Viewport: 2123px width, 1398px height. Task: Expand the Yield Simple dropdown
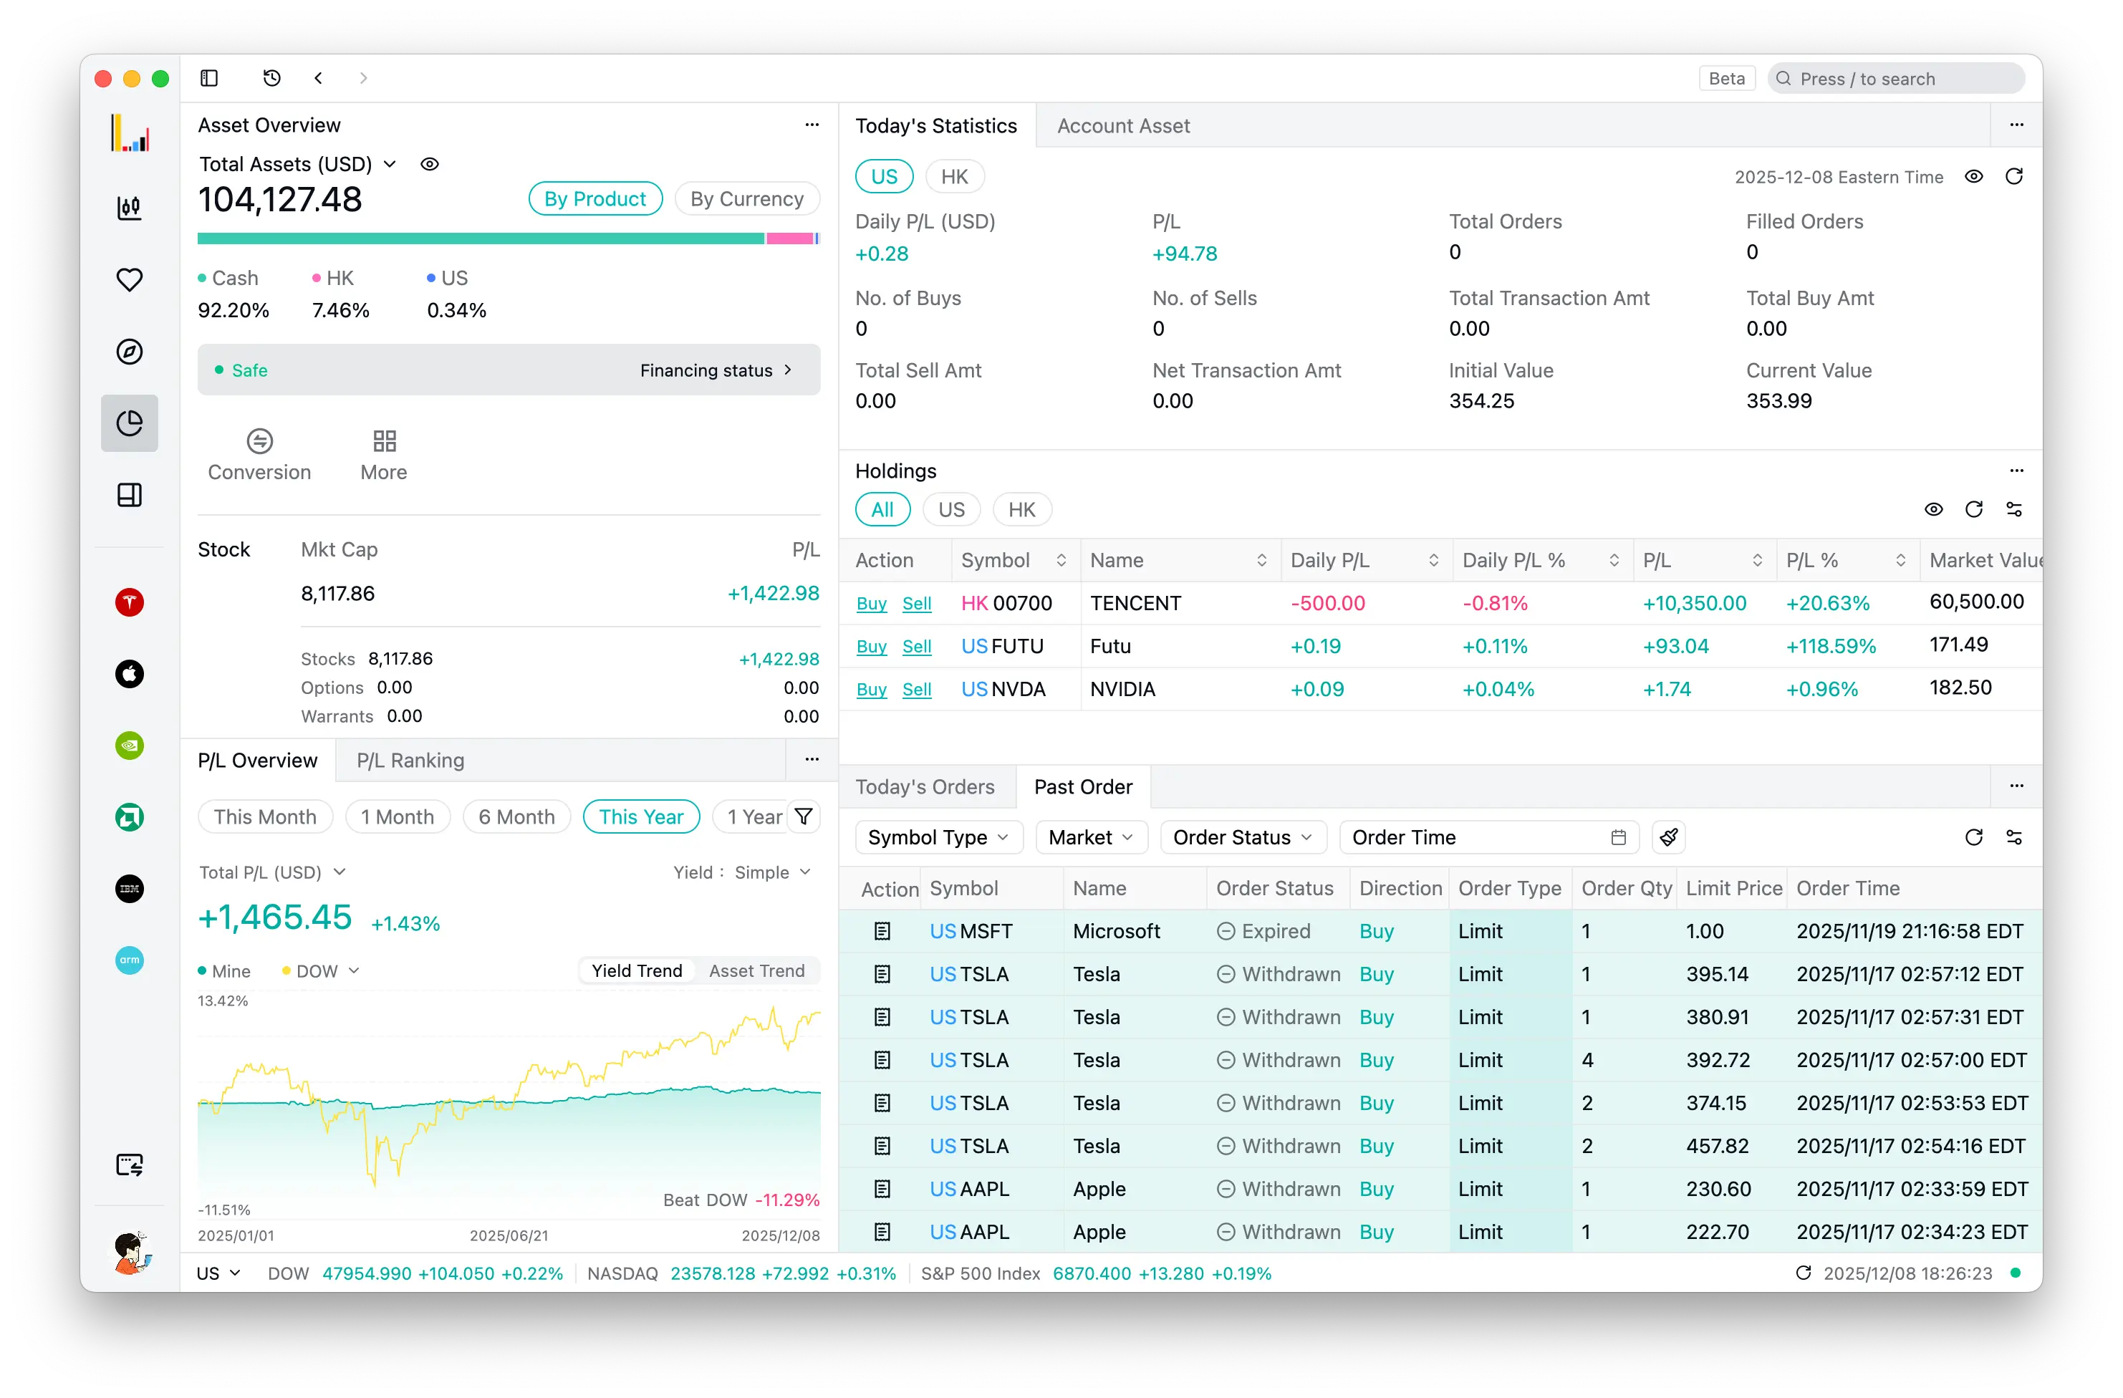[771, 872]
